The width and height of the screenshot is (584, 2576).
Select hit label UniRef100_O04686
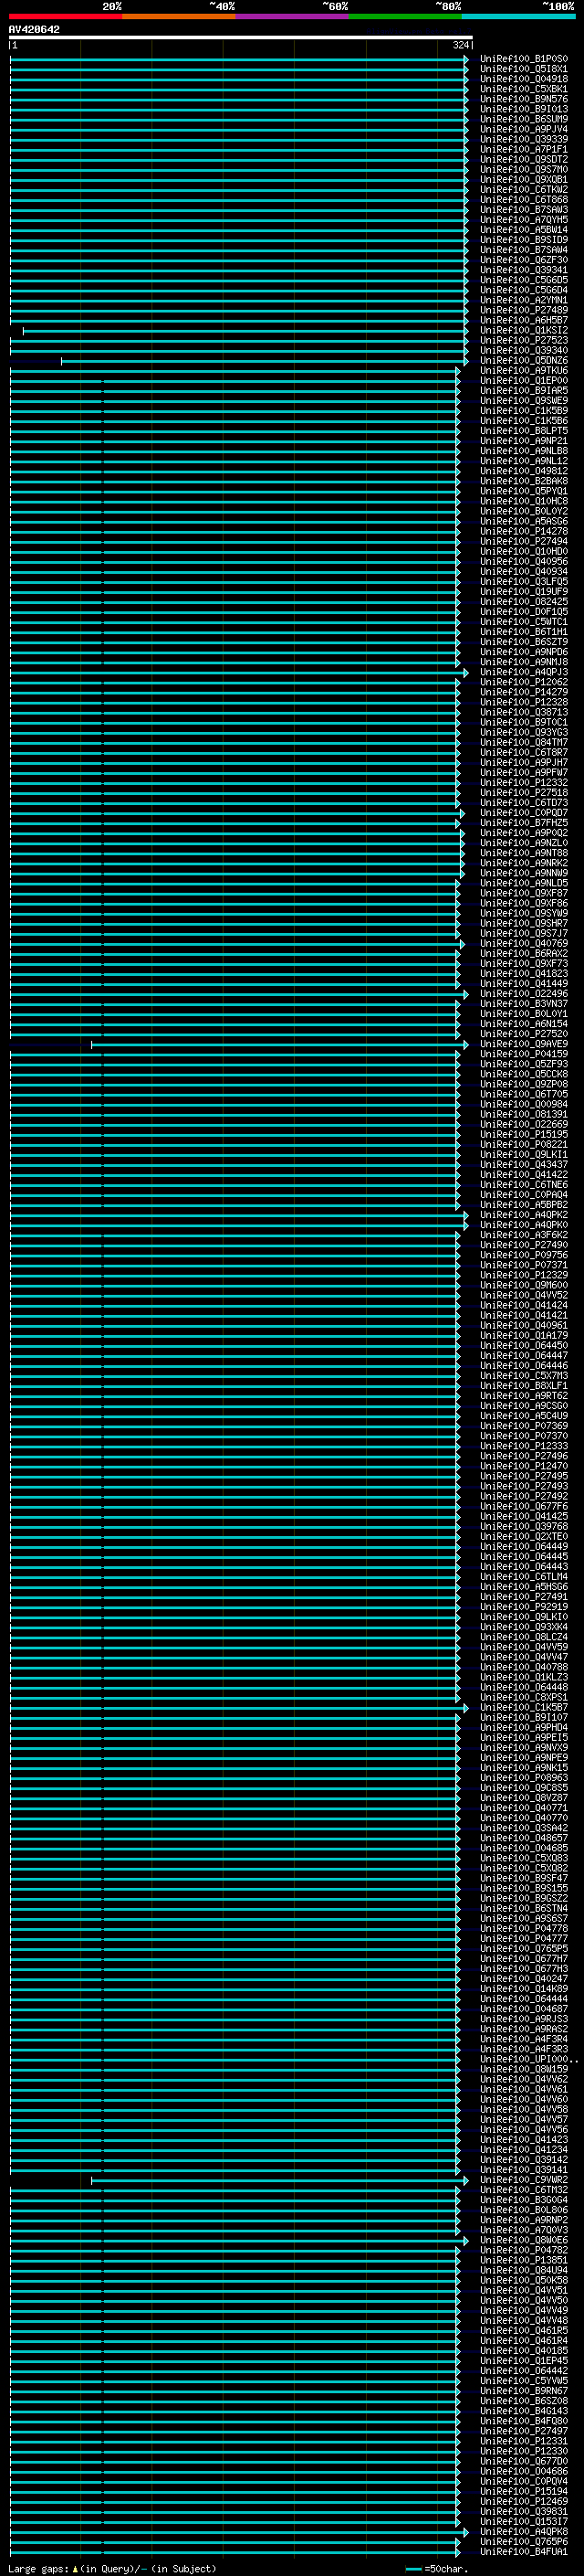[x=523, y=2472]
